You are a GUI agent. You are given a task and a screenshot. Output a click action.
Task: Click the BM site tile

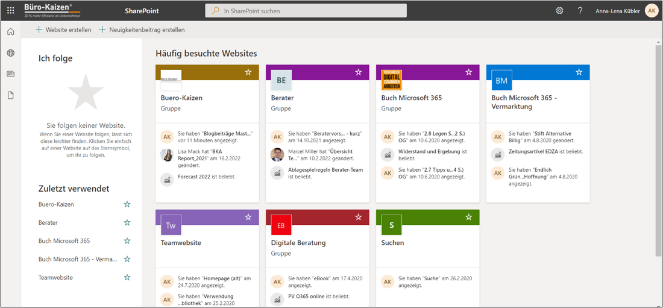coord(501,80)
